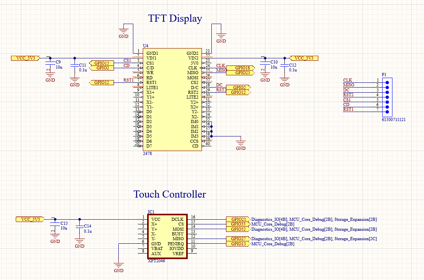Select the VCC_3V3 port beside capacitor C13

pyautogui.click(x=30, y=219)
